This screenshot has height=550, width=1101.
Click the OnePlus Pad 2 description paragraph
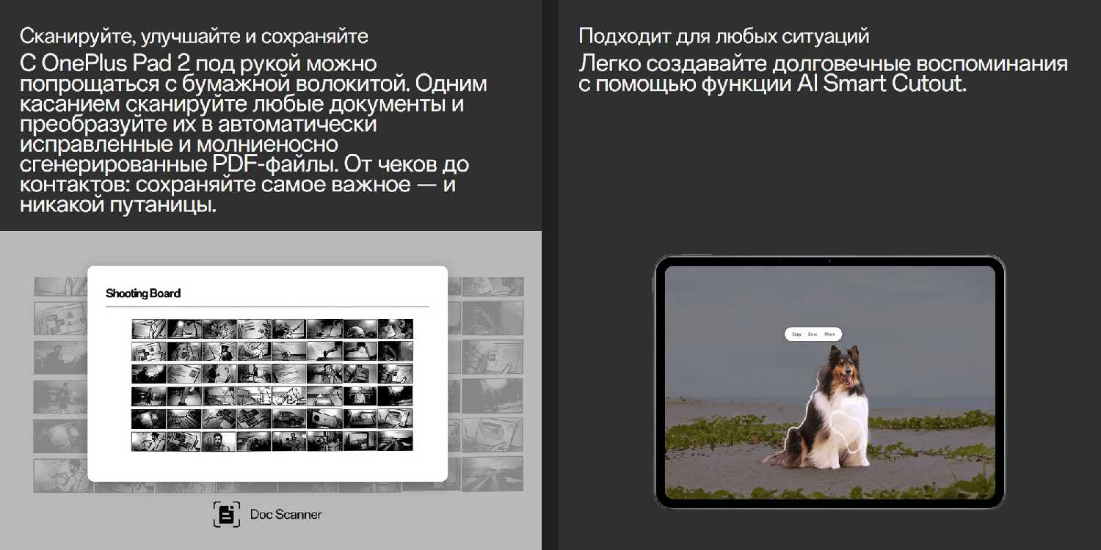click(253, 133)
